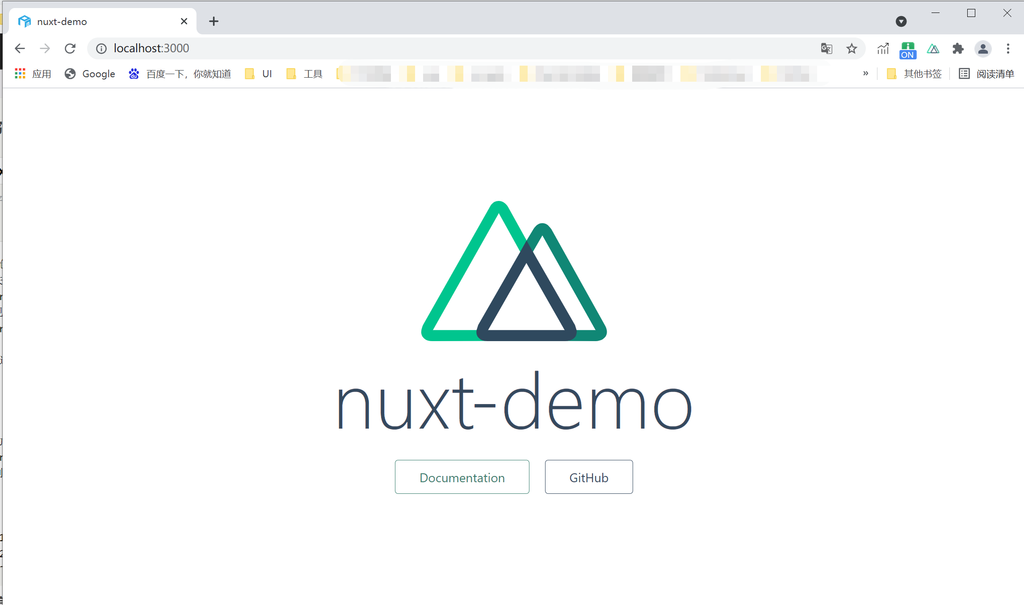The height and width of the screenshot is (605, 1024).
Task: Open Google Translate icon in address bar
Action: click(827, 48)
